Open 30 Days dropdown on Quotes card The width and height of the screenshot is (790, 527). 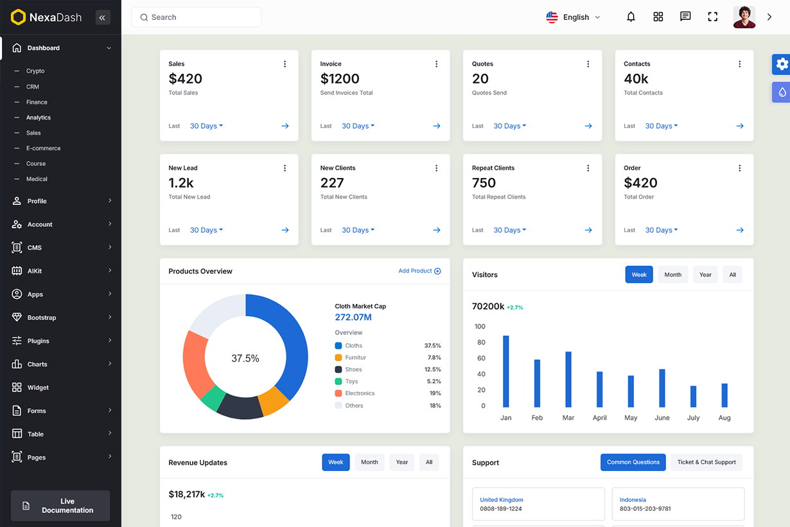pos(509,126)
